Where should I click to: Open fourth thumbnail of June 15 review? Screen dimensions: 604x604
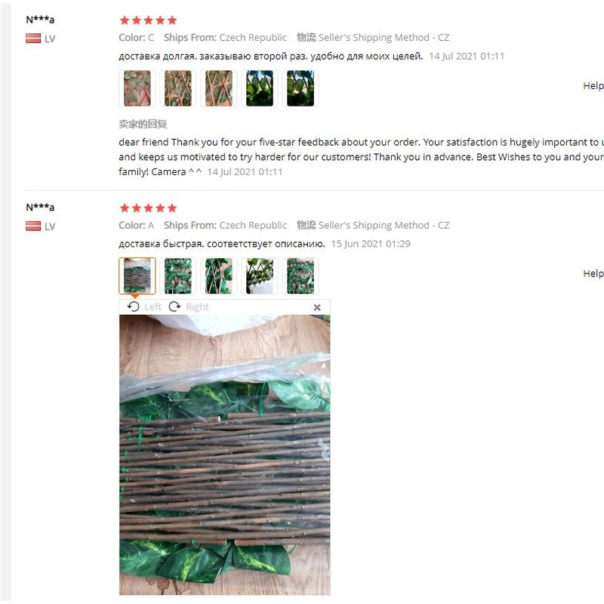(260, 276)
